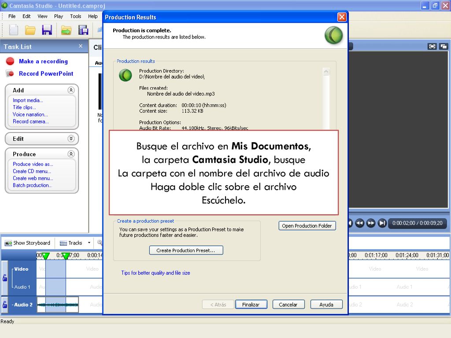Click the zoom magnifier icon on timeline toolbar
Image resolution: width=451 pixels, height=338 pixels.
100,242
